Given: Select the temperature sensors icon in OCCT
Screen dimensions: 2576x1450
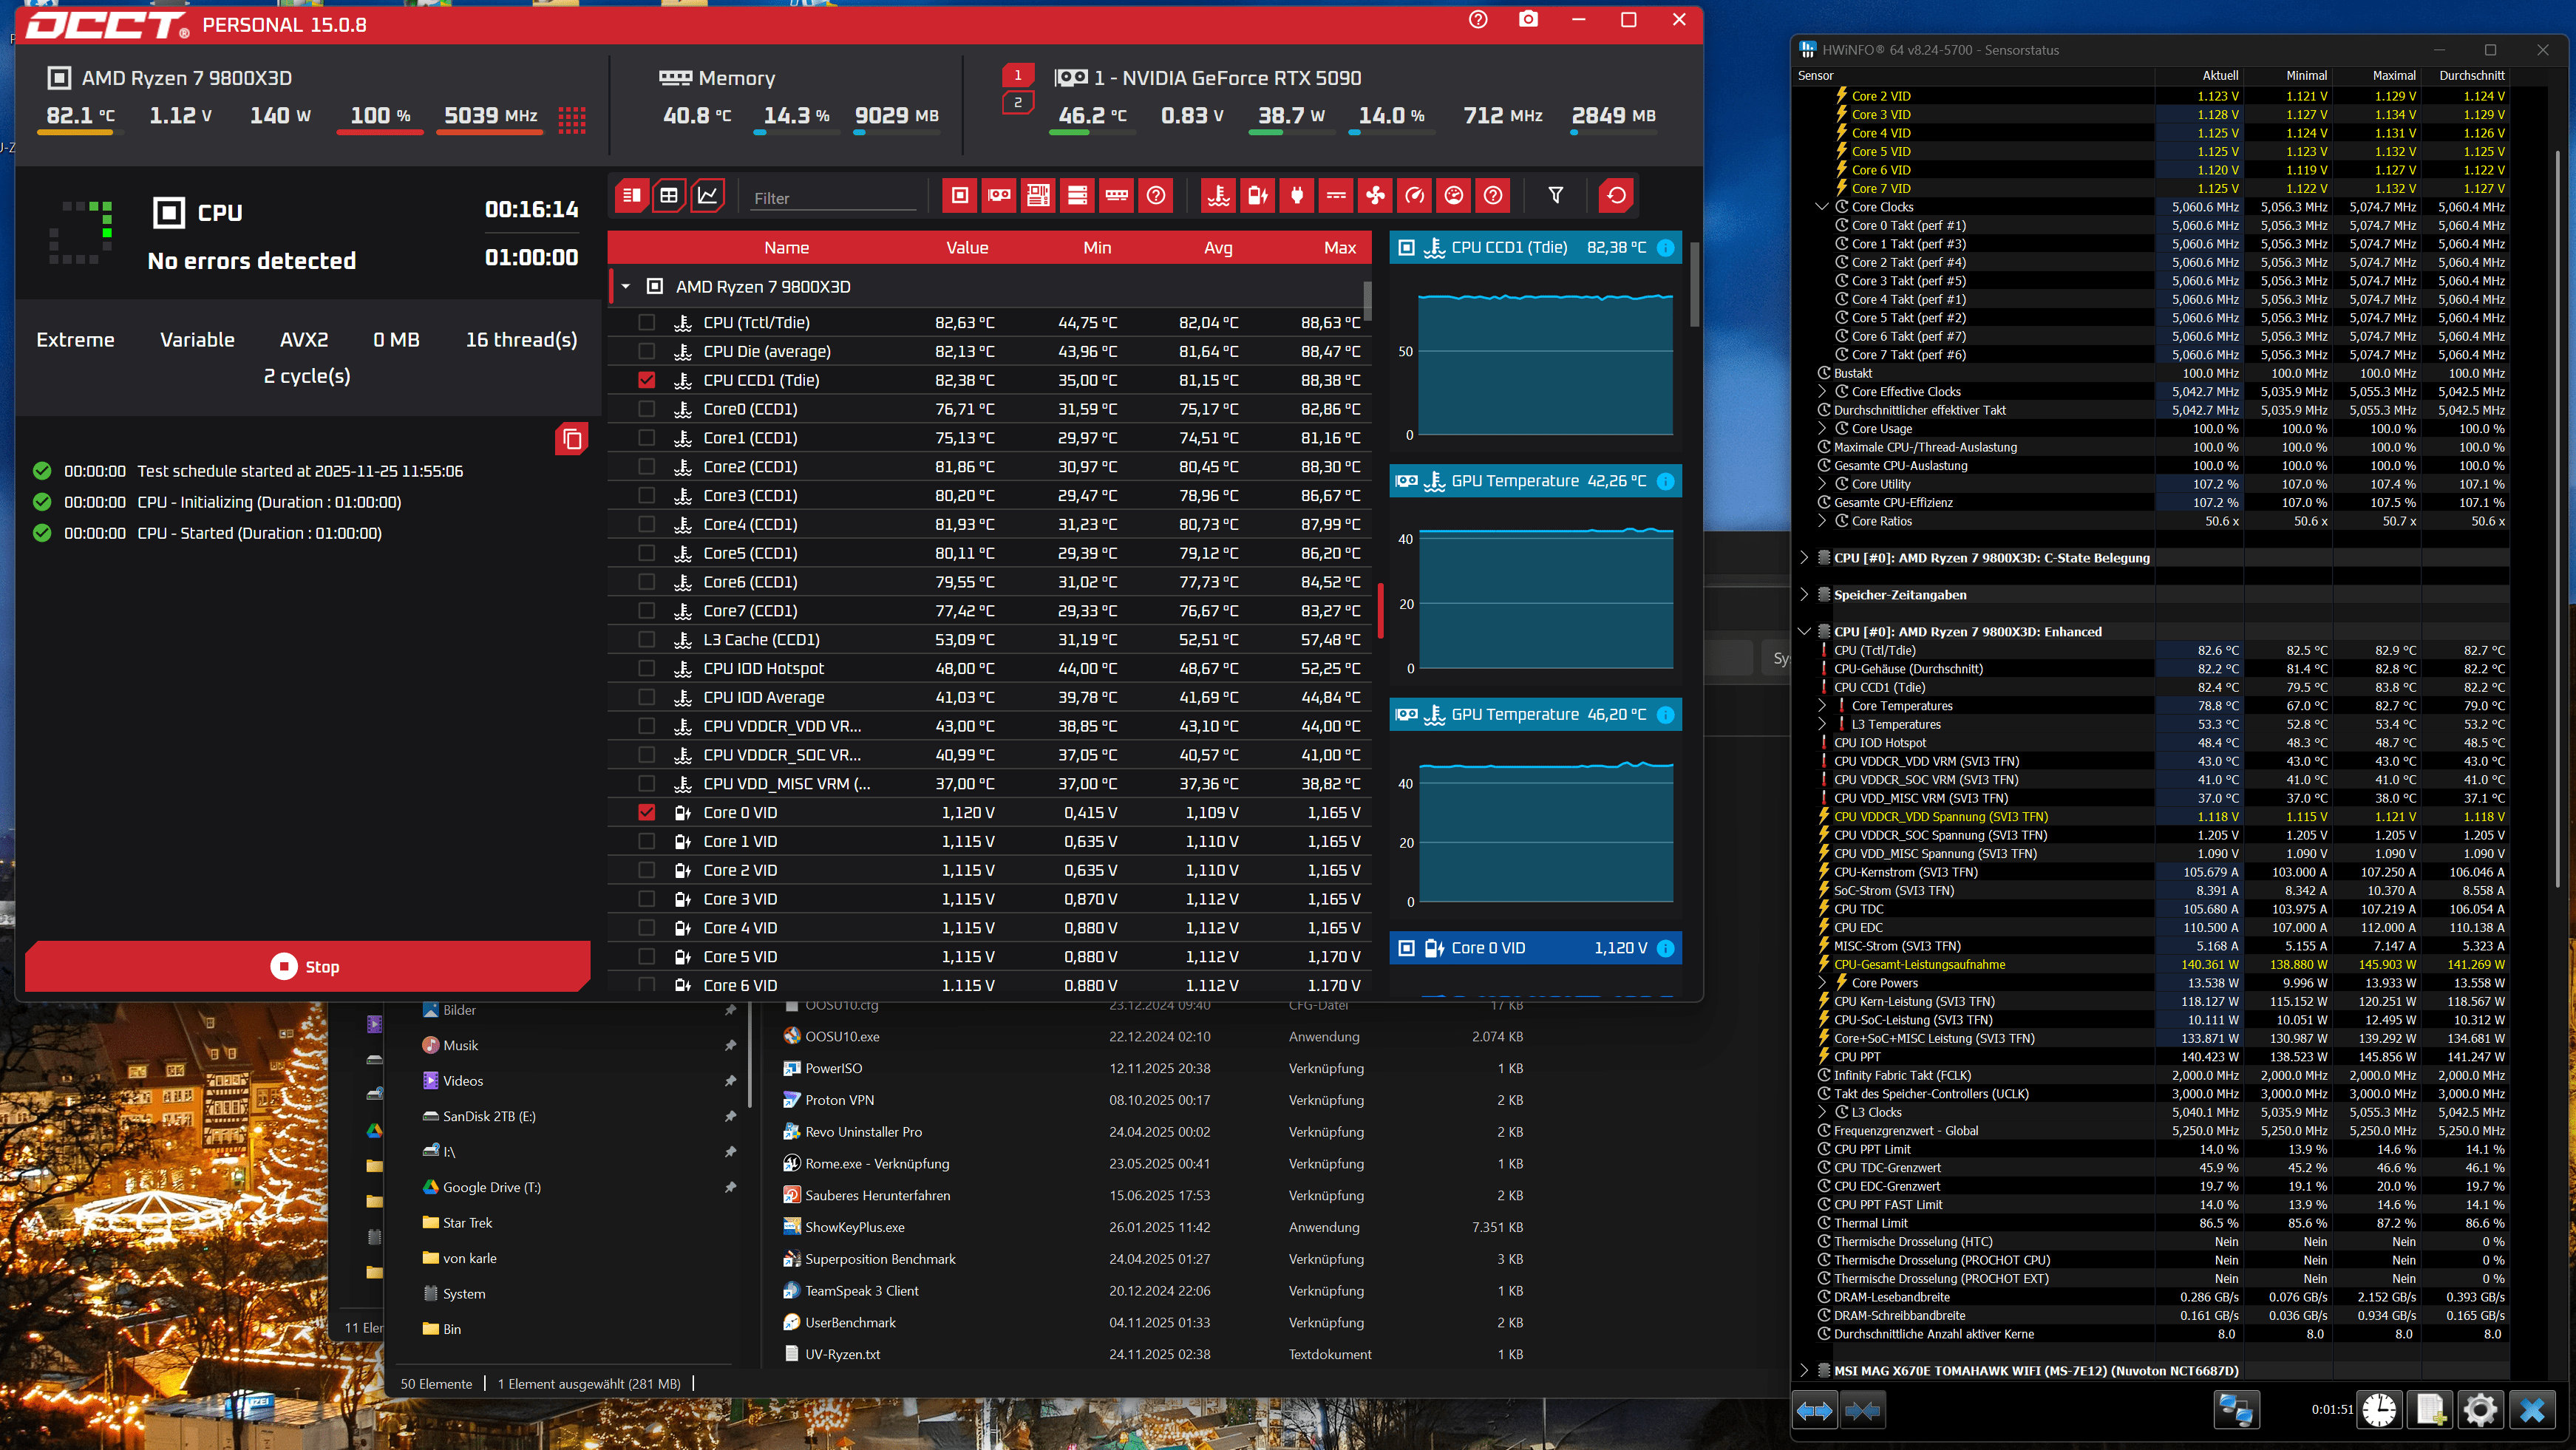Looking at the screenshot, I should 1219,196.
